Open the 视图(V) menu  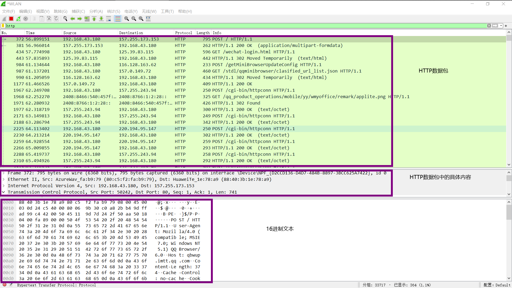(x=43, y=11)
